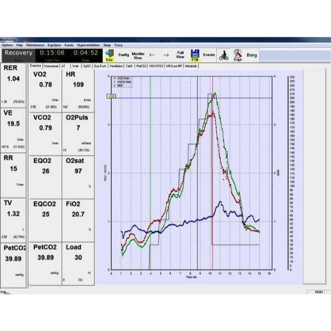
Task: Switch to the Metabolic tab
Action: coord(191,66)
